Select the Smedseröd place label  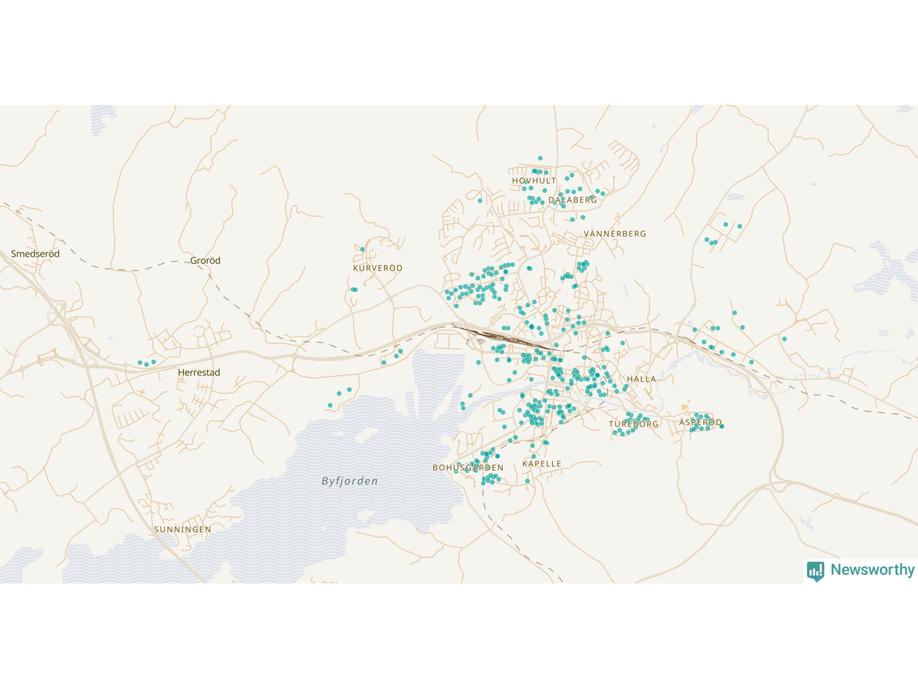coord(35,254)
